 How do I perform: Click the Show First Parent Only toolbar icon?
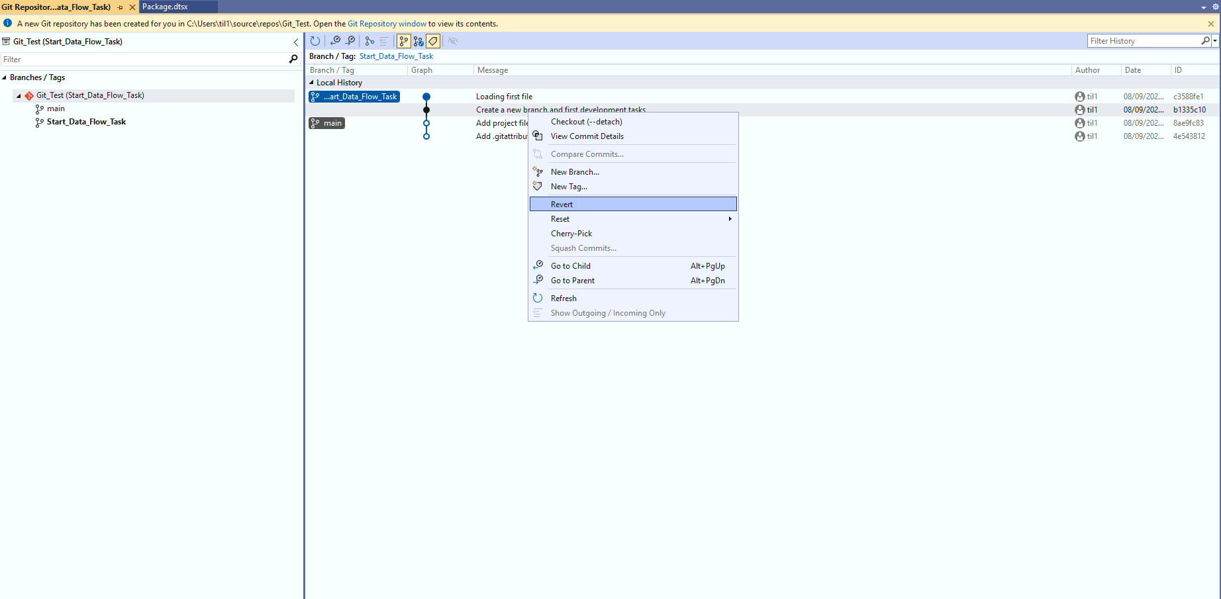click(369, 41)
